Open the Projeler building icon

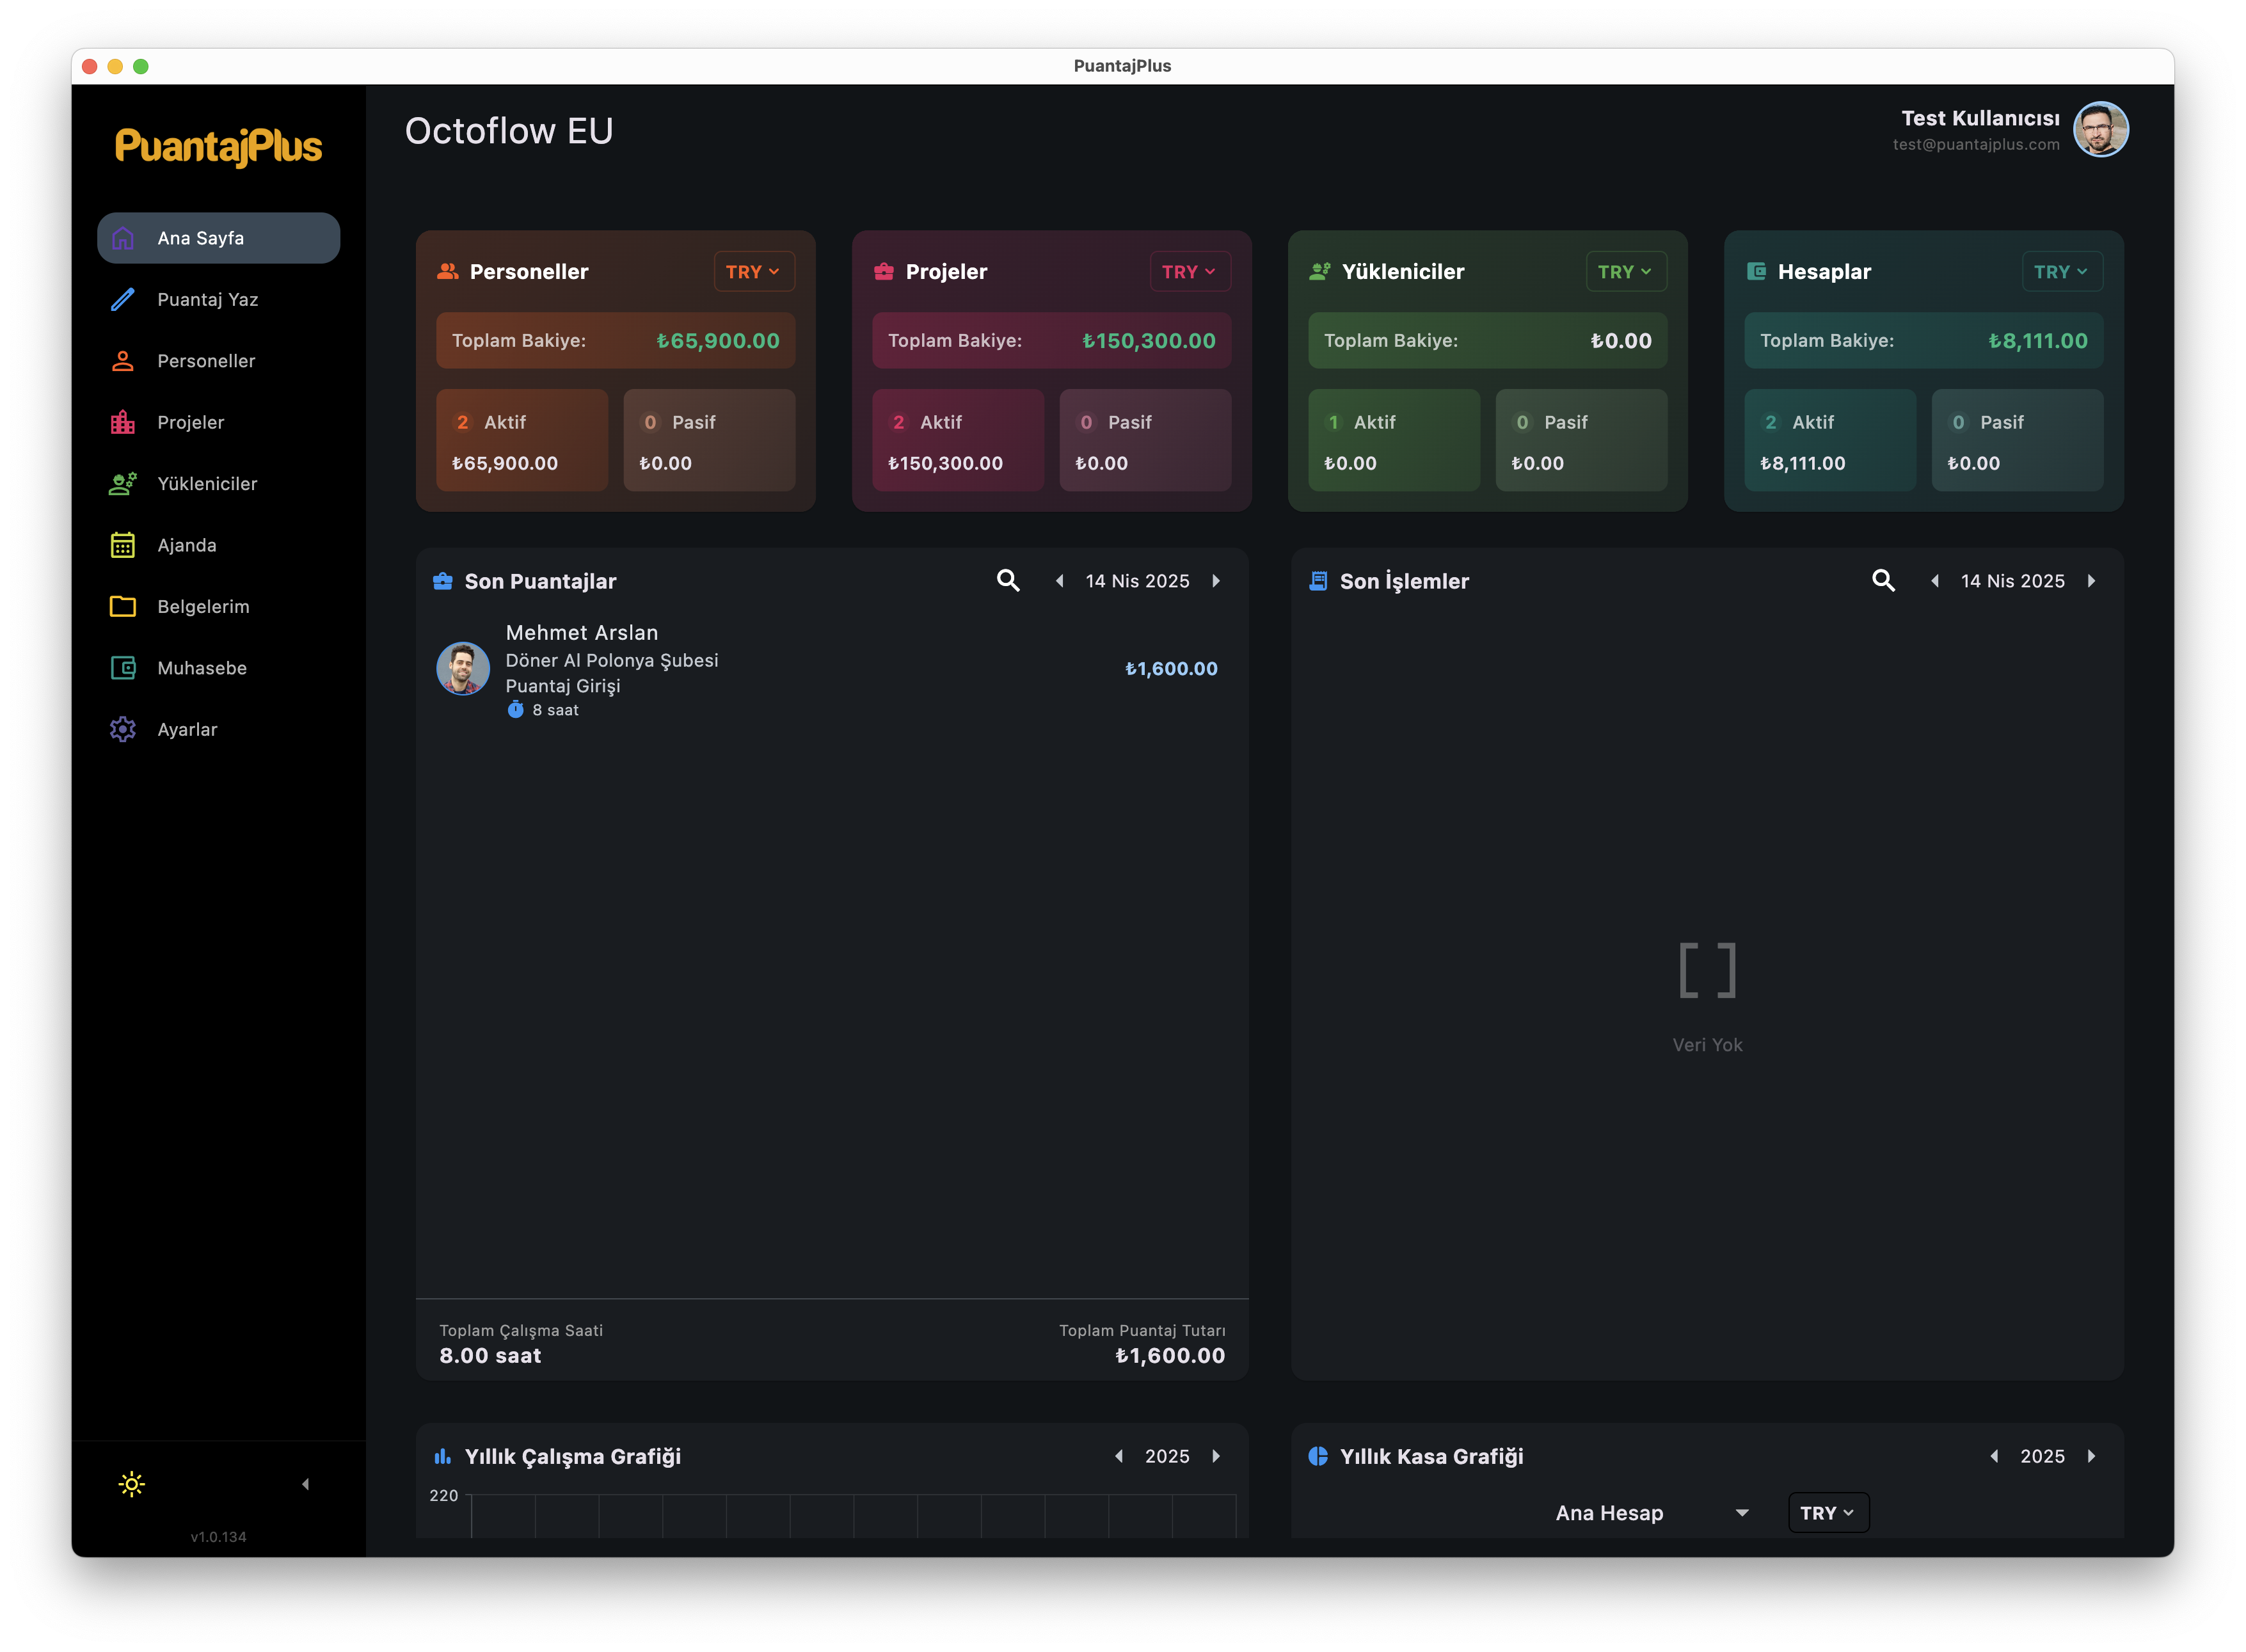click(x=122, y=422)
